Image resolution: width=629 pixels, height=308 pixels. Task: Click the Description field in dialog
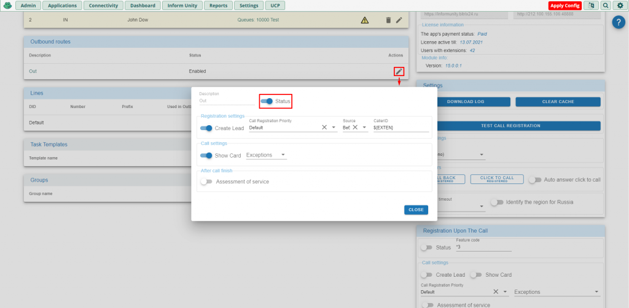coord(227,101)
